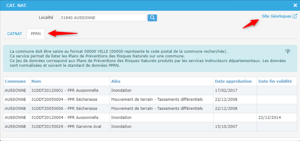Switch to the CATNAT tab
Image resolution: width=300 pixels, height=141 pixels.
point(14,34)
